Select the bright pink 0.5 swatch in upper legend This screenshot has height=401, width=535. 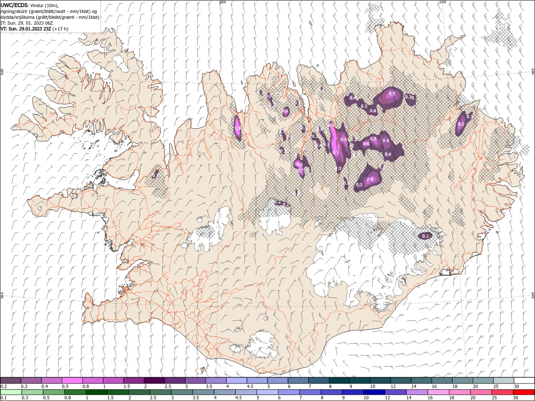click(x=72, y=380)
